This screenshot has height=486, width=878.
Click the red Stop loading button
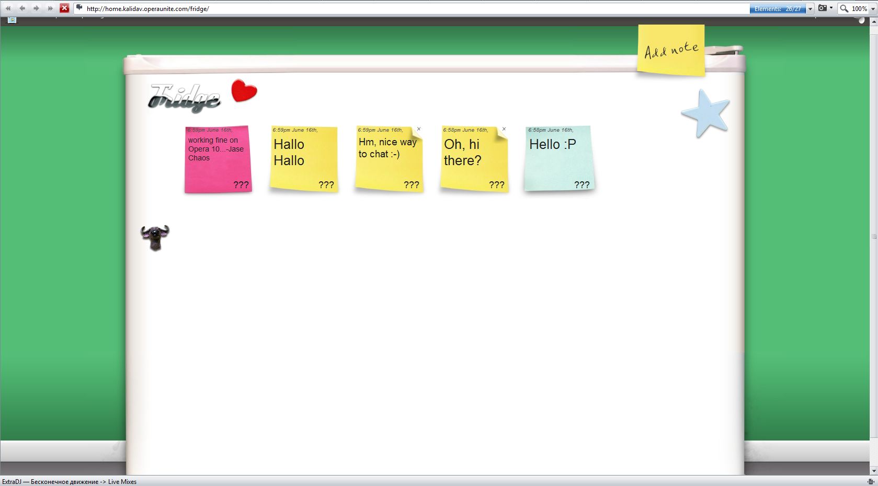[64, 8]
